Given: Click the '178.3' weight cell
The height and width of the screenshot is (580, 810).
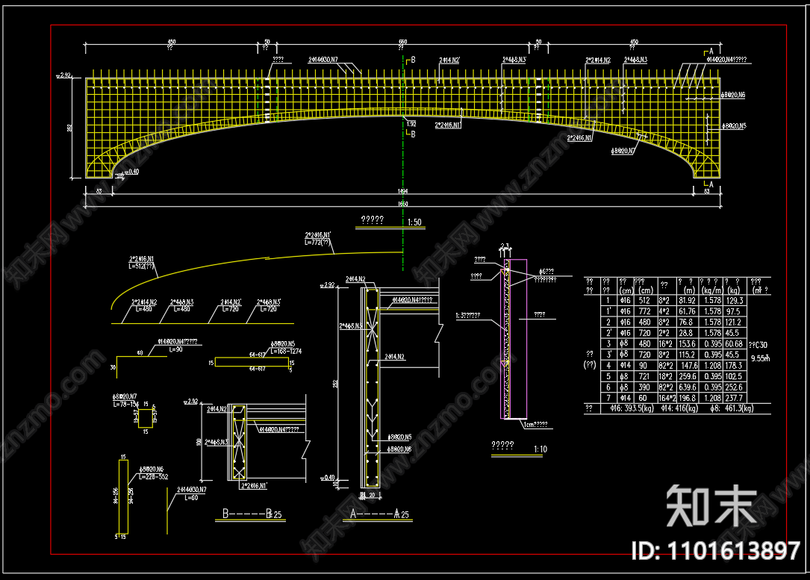Looking at the screenshot, I should click(x=734, y=366).
